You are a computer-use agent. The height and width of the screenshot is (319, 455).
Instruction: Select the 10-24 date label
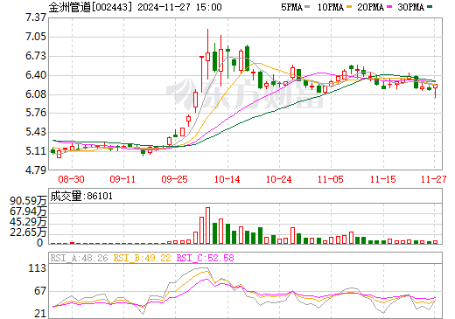point(279,179)
